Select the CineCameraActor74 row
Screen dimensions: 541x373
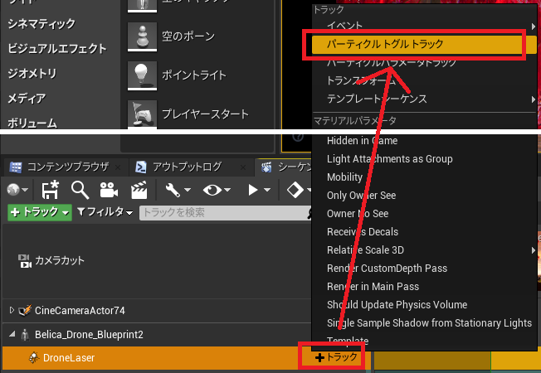click(157, 311)
